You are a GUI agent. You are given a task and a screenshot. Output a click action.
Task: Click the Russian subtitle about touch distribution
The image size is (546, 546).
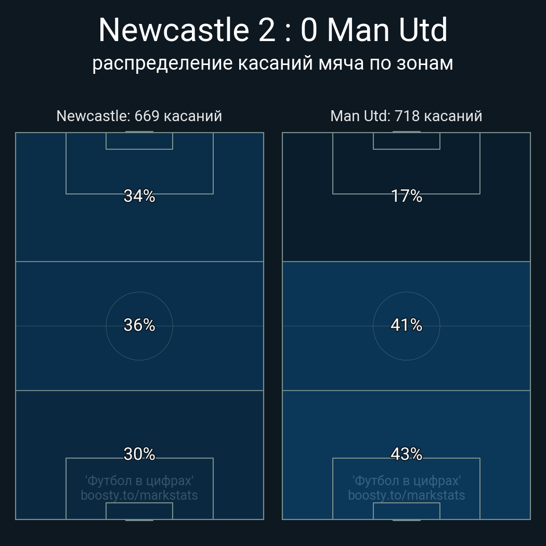[273, 64]
